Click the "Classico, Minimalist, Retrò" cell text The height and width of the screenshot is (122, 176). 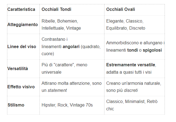132,102
